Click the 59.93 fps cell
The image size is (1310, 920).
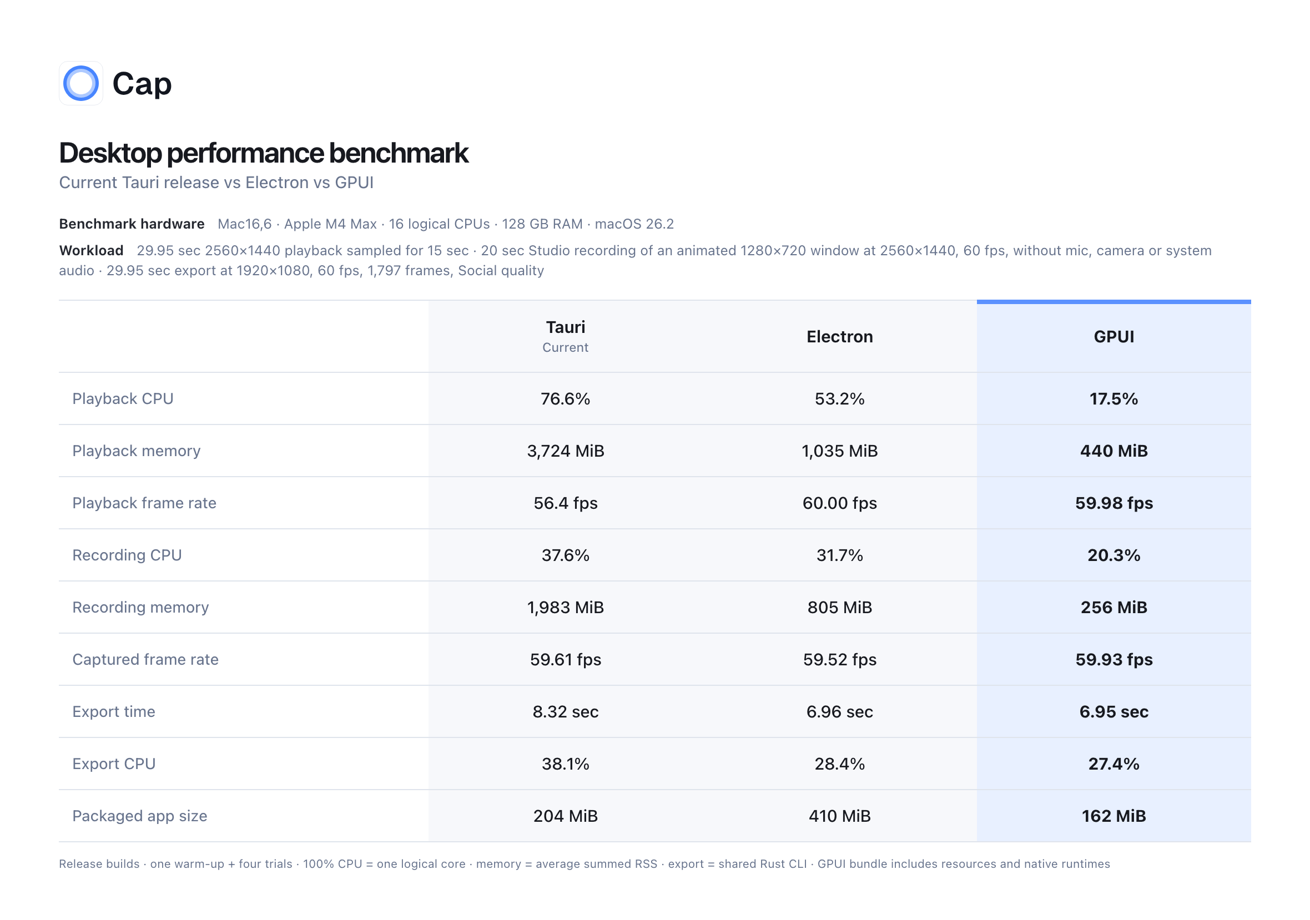coord(1113,659)
